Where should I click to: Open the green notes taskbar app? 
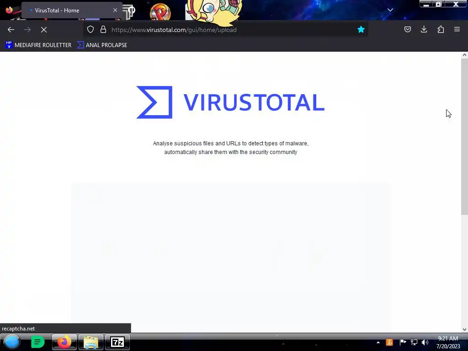[37, 342]
